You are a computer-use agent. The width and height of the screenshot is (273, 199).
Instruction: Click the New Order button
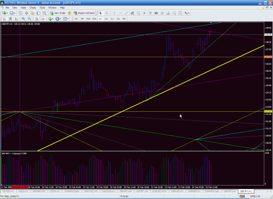click(58, 13)
